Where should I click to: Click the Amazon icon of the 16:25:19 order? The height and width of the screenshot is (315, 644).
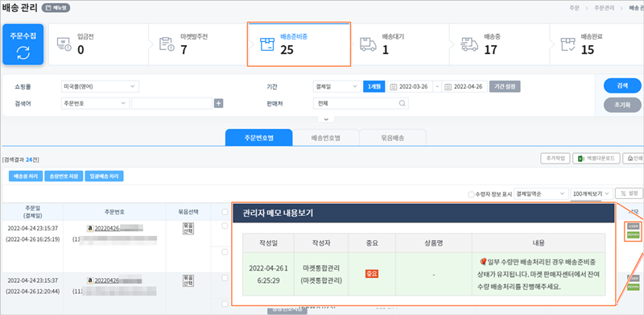(x=89, y=228)
